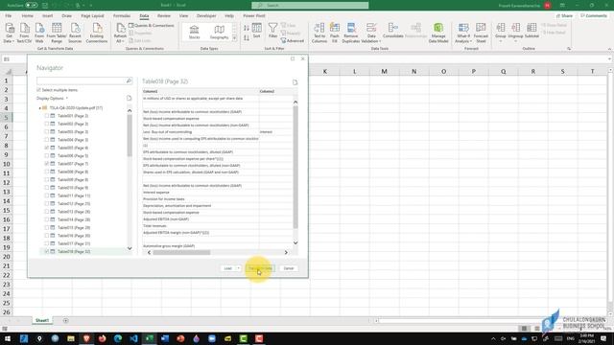Expand the Ungroup dropdown
The image size is (614, 345).
click(516, 41)
